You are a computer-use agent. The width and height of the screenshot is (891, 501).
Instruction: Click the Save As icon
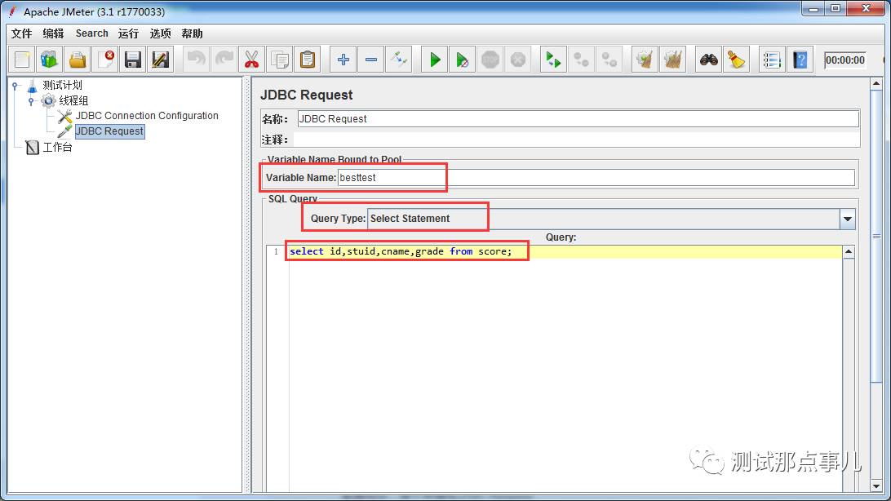click(161, 59)
